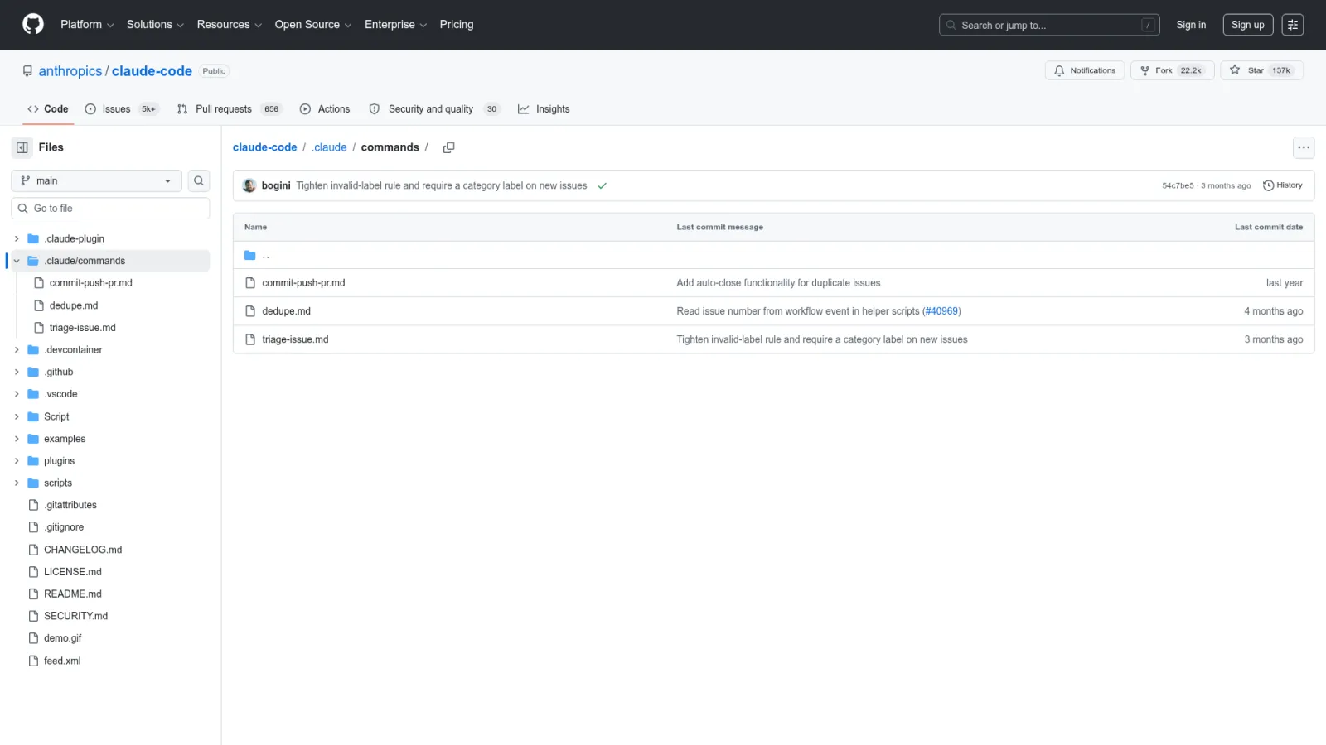Open Notifications bell button
Image resolution: width=1326 pixels, height=745 pixels.
tap(1085, 70)
